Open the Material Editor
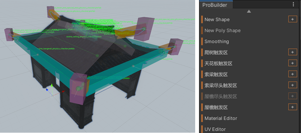The height and width of the screenshot is (133, 301). coord(221,118)
